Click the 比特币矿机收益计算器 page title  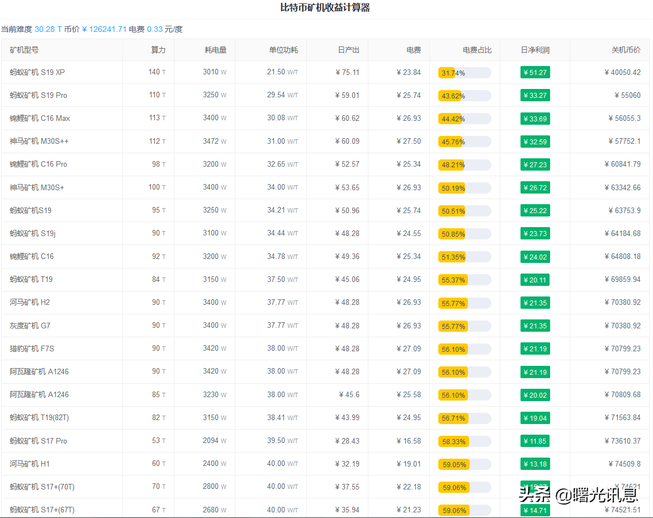coord(325,7)
